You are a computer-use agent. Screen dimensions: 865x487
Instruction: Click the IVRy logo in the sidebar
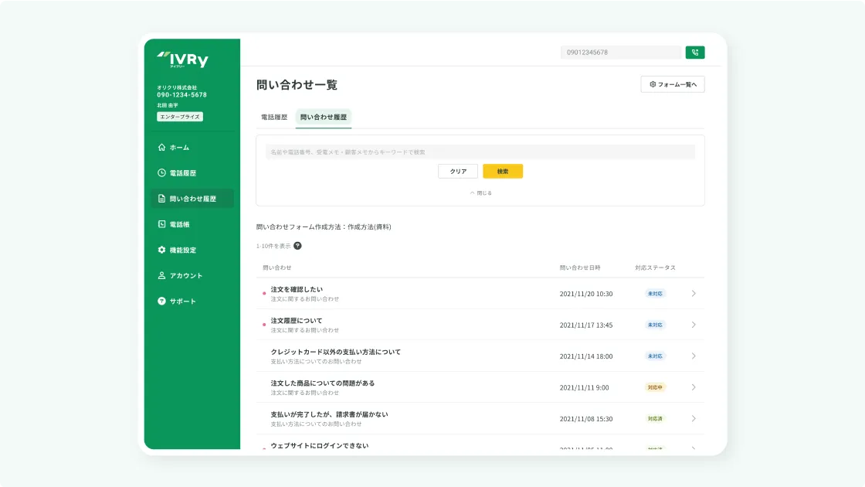183,60
